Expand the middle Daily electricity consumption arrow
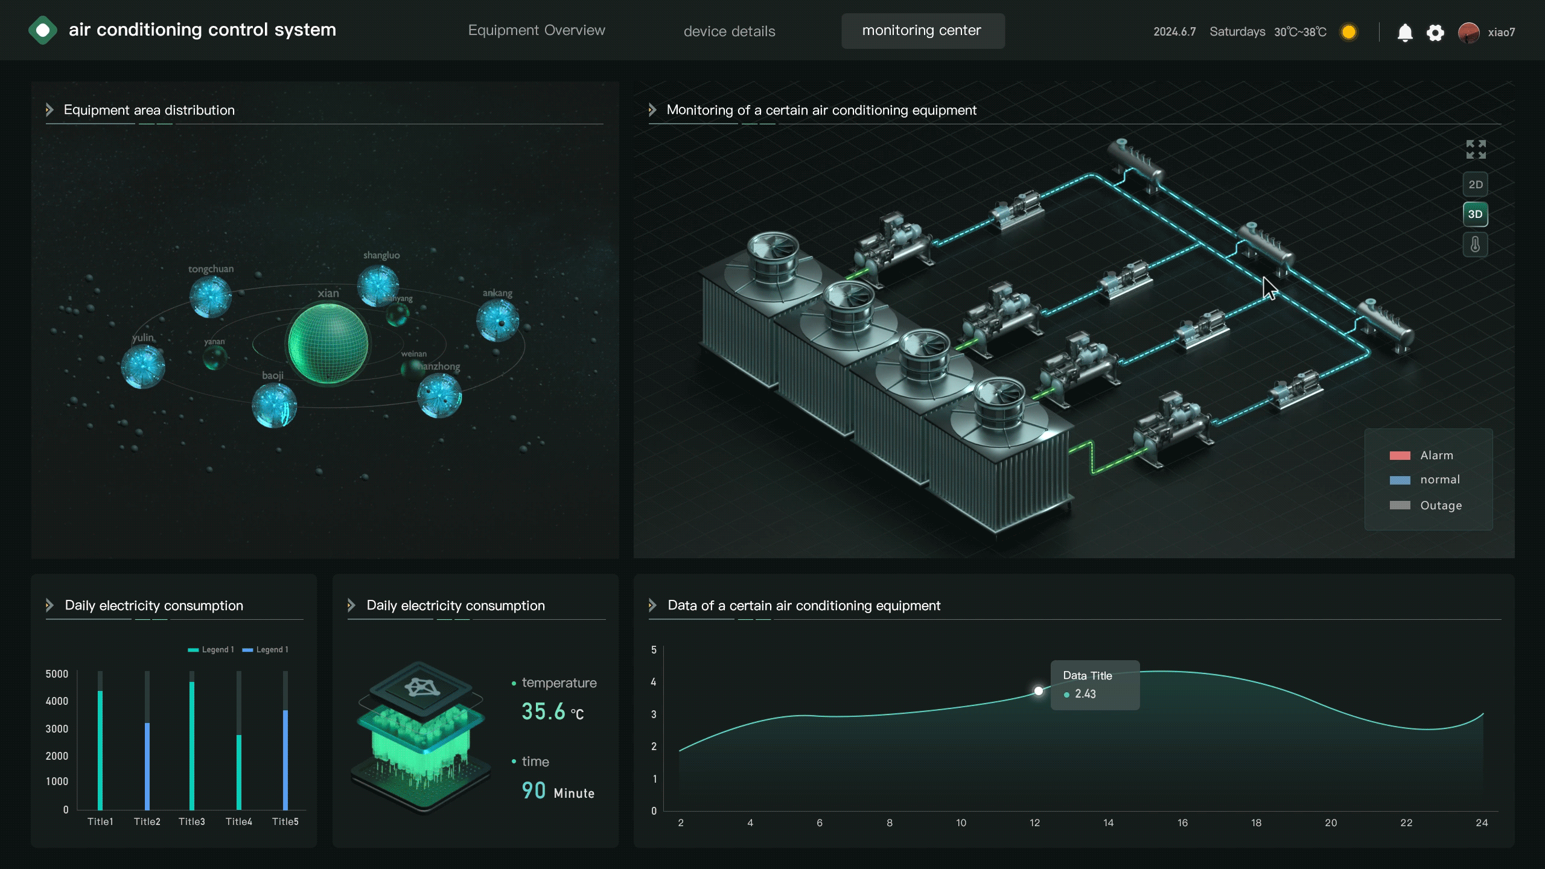Image resolution: width=1545 pixels, height=869 pixels. coord(352,605)
